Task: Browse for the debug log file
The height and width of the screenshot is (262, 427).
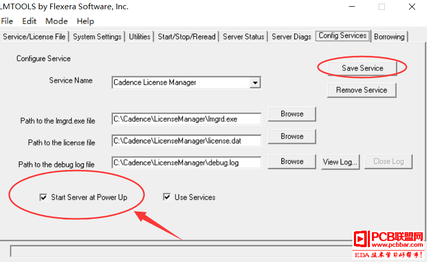Action: [292, 162]
